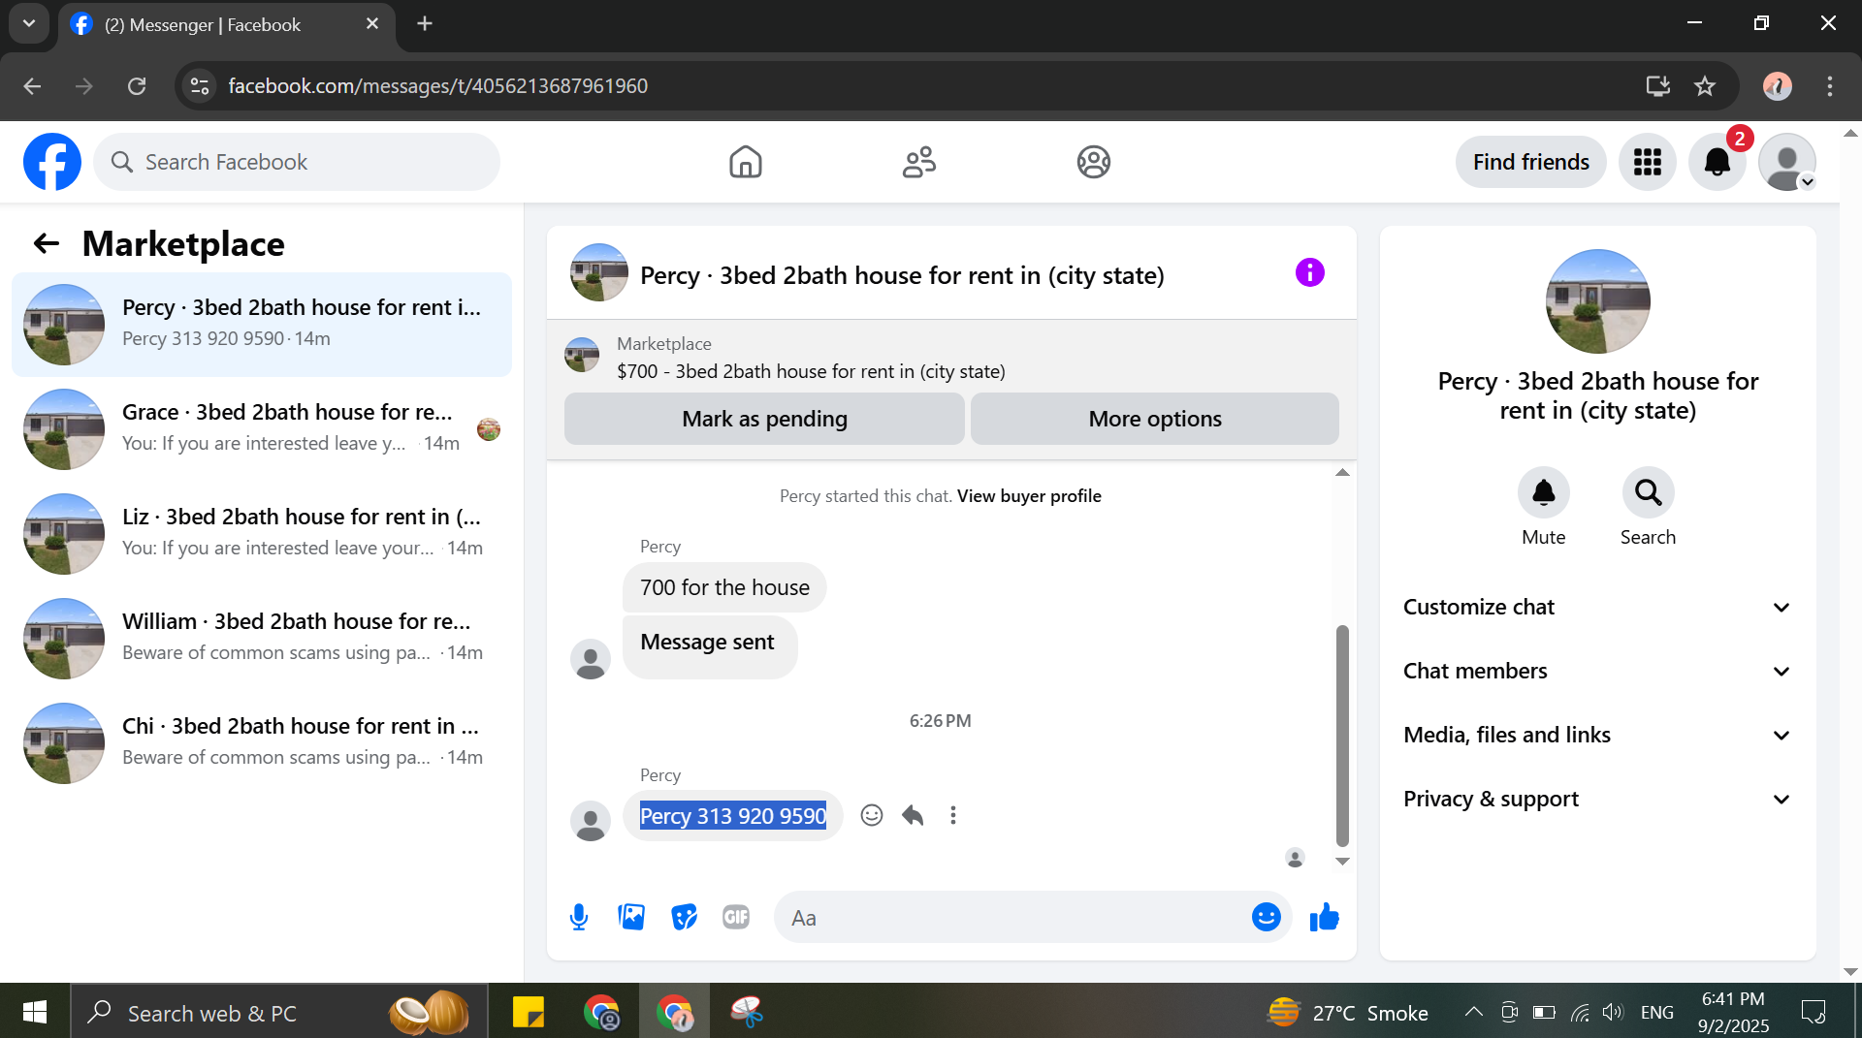The height and width of the screenshot is (1038, 1862).
Task: Select Percy conversation in Marketplace list
Action: [262, 324]
